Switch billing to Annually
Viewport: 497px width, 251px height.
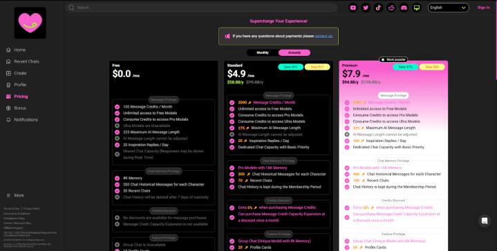(294, 53)
